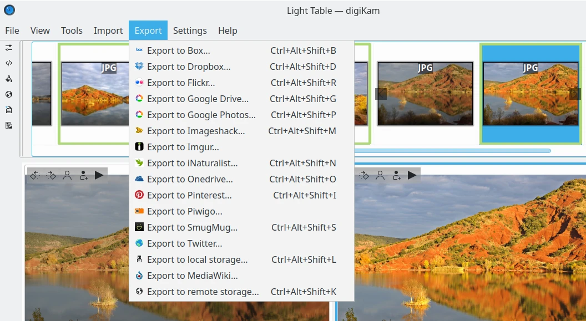Open the Versions sidebar tab icon
This screenshot has width=586, height=321.
click(x=9, y=126)
